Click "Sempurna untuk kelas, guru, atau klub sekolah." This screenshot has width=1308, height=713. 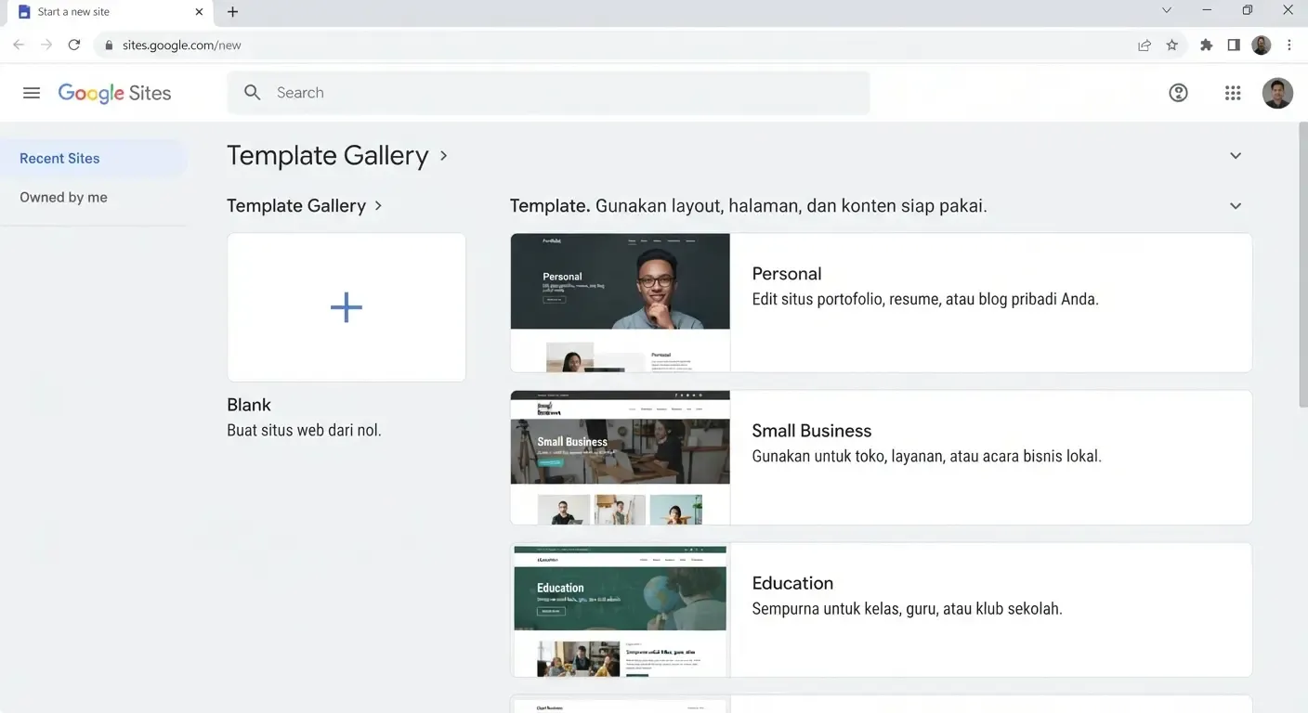coord(907,609)
